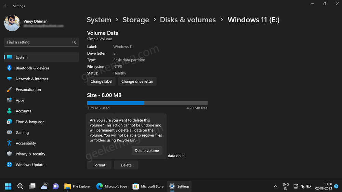
Task: Confirm with Delete volume button
Action: click(147, 151)
